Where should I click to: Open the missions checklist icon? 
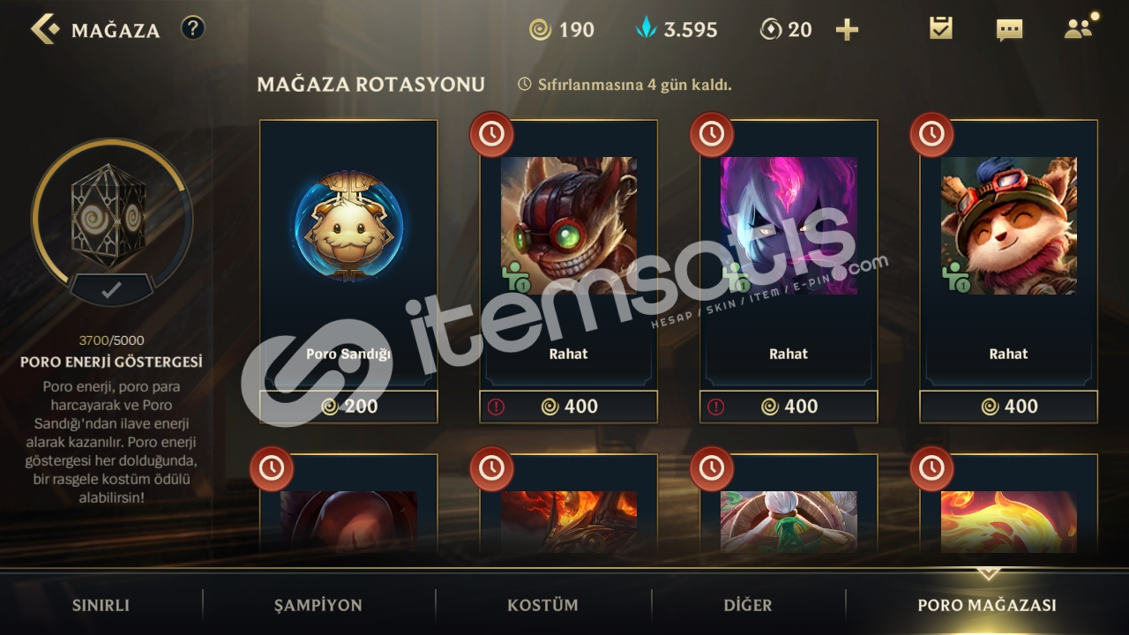click(x=941, y=29)
